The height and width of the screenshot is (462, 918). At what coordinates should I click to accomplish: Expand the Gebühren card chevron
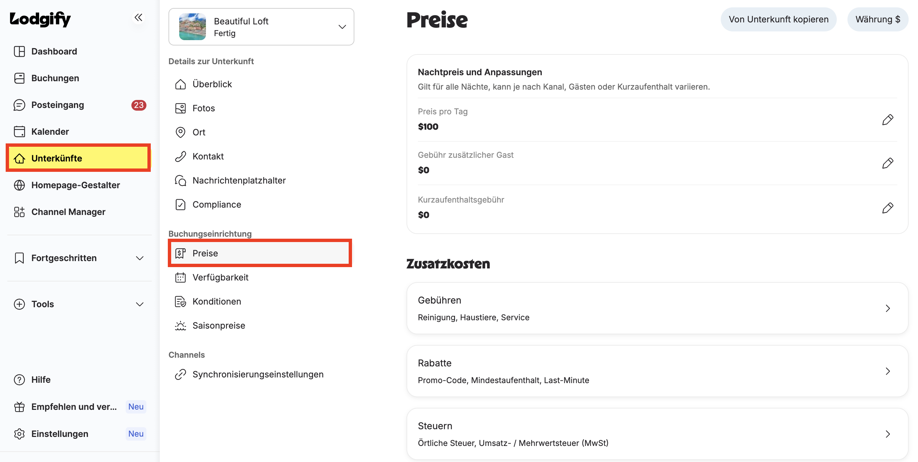[887, 308]
